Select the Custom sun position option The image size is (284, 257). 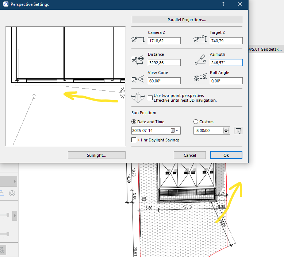pos(196,122)
